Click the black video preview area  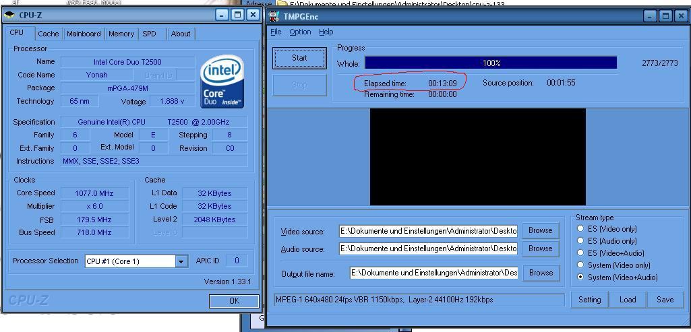[478, 157]
